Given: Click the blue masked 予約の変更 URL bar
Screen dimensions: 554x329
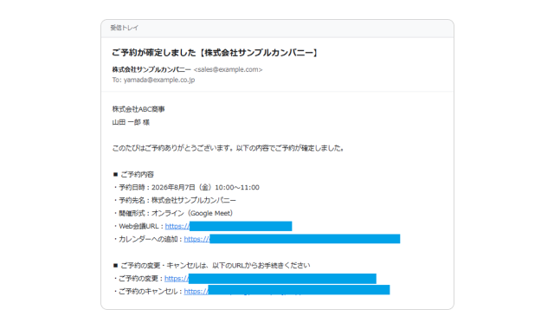Looking at the screenshot, I should [x=282, y=279].
